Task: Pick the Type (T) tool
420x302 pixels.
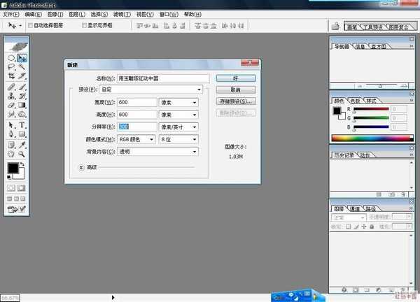Action: [22, 125]
